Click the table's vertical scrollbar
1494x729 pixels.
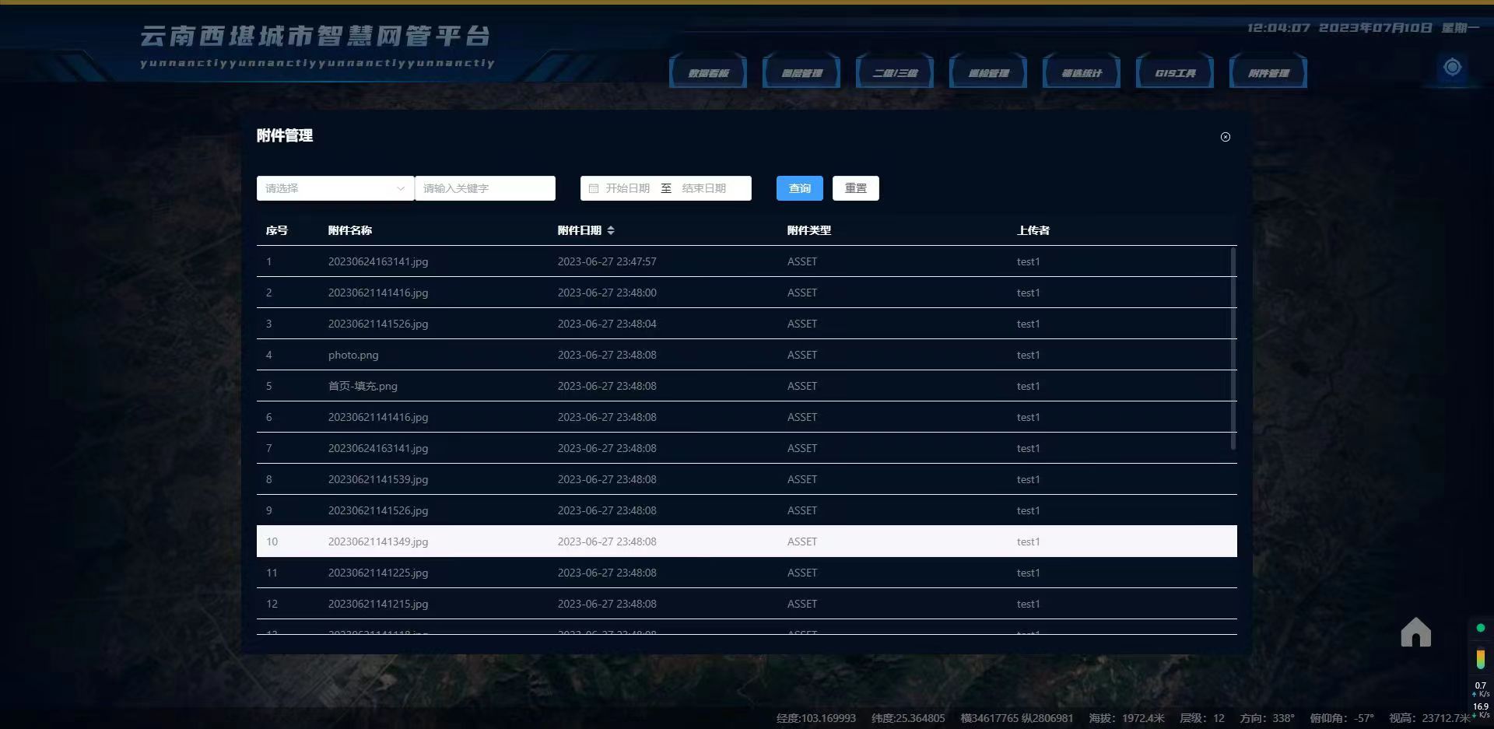(x=1233, y=349)
